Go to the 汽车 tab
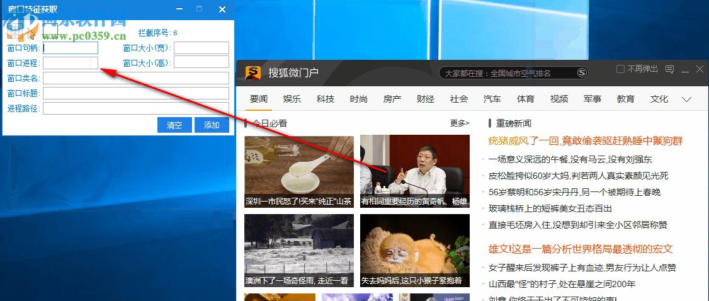Image resolution: width=709 pixels, height=301 pixels. pos(492,99)
